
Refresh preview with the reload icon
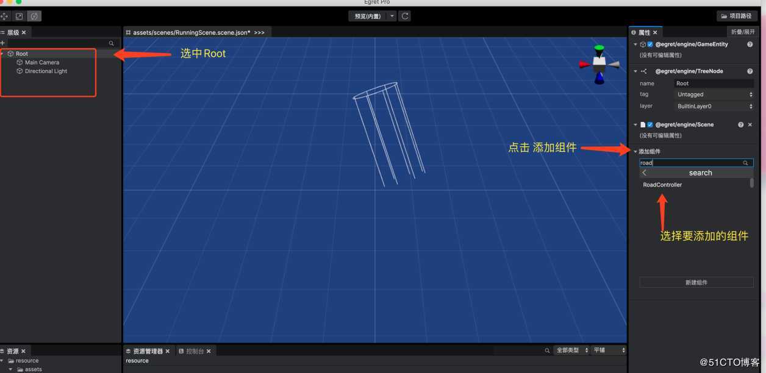point(404,16)
